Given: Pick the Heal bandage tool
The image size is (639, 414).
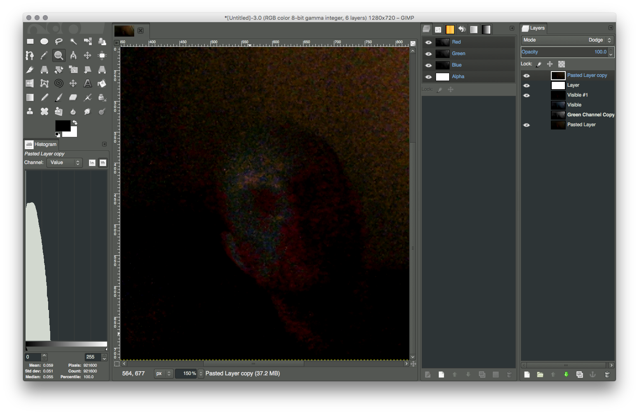Looking at the screenshot, I should (44, 111).
